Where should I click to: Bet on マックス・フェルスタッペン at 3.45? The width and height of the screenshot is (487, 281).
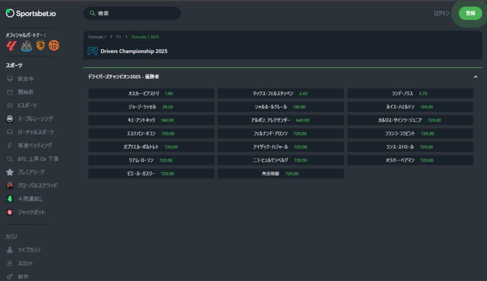pos(281,94)
